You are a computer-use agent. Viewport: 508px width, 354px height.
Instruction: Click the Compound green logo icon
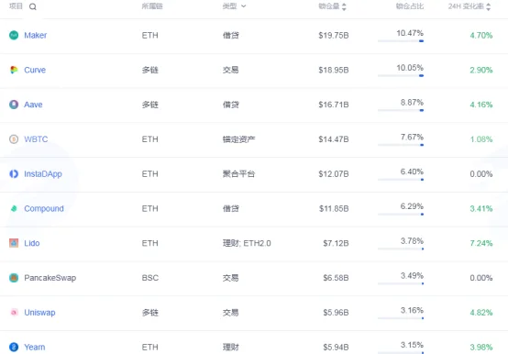click(x=14, y=208)
